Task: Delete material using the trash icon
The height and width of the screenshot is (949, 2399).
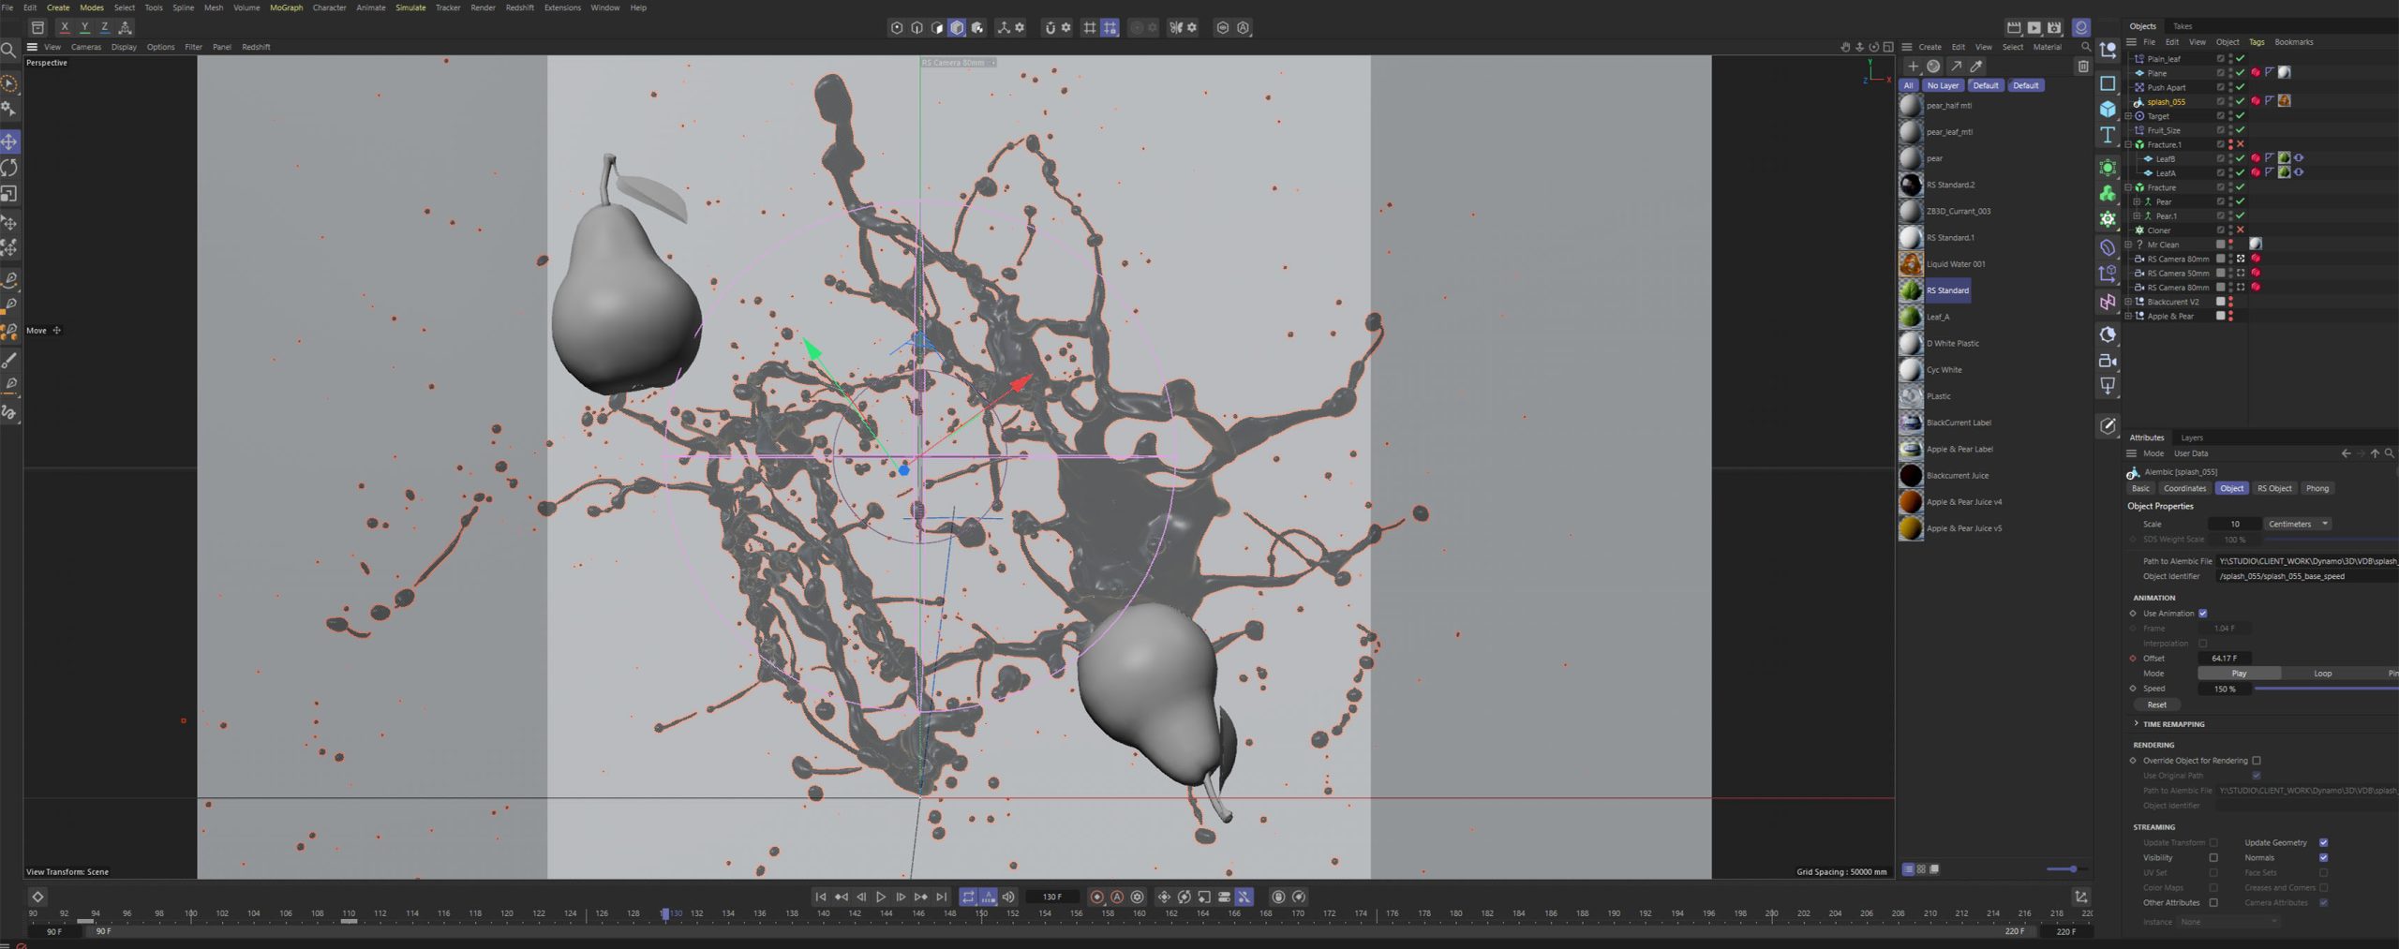Action: point(2082,67)
